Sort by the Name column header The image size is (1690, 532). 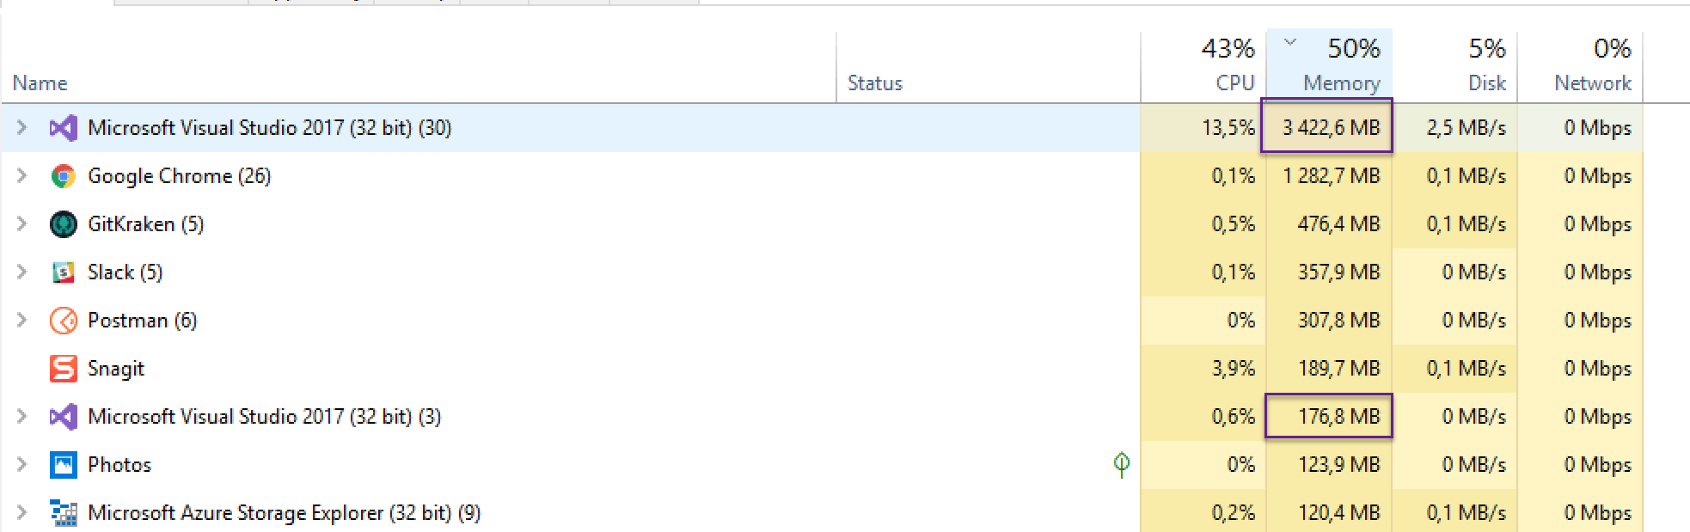point(40,83)
